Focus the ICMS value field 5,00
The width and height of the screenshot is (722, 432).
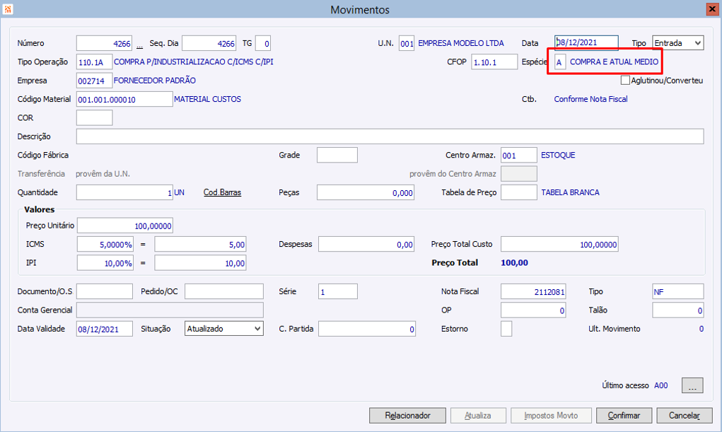pos(200,245)
